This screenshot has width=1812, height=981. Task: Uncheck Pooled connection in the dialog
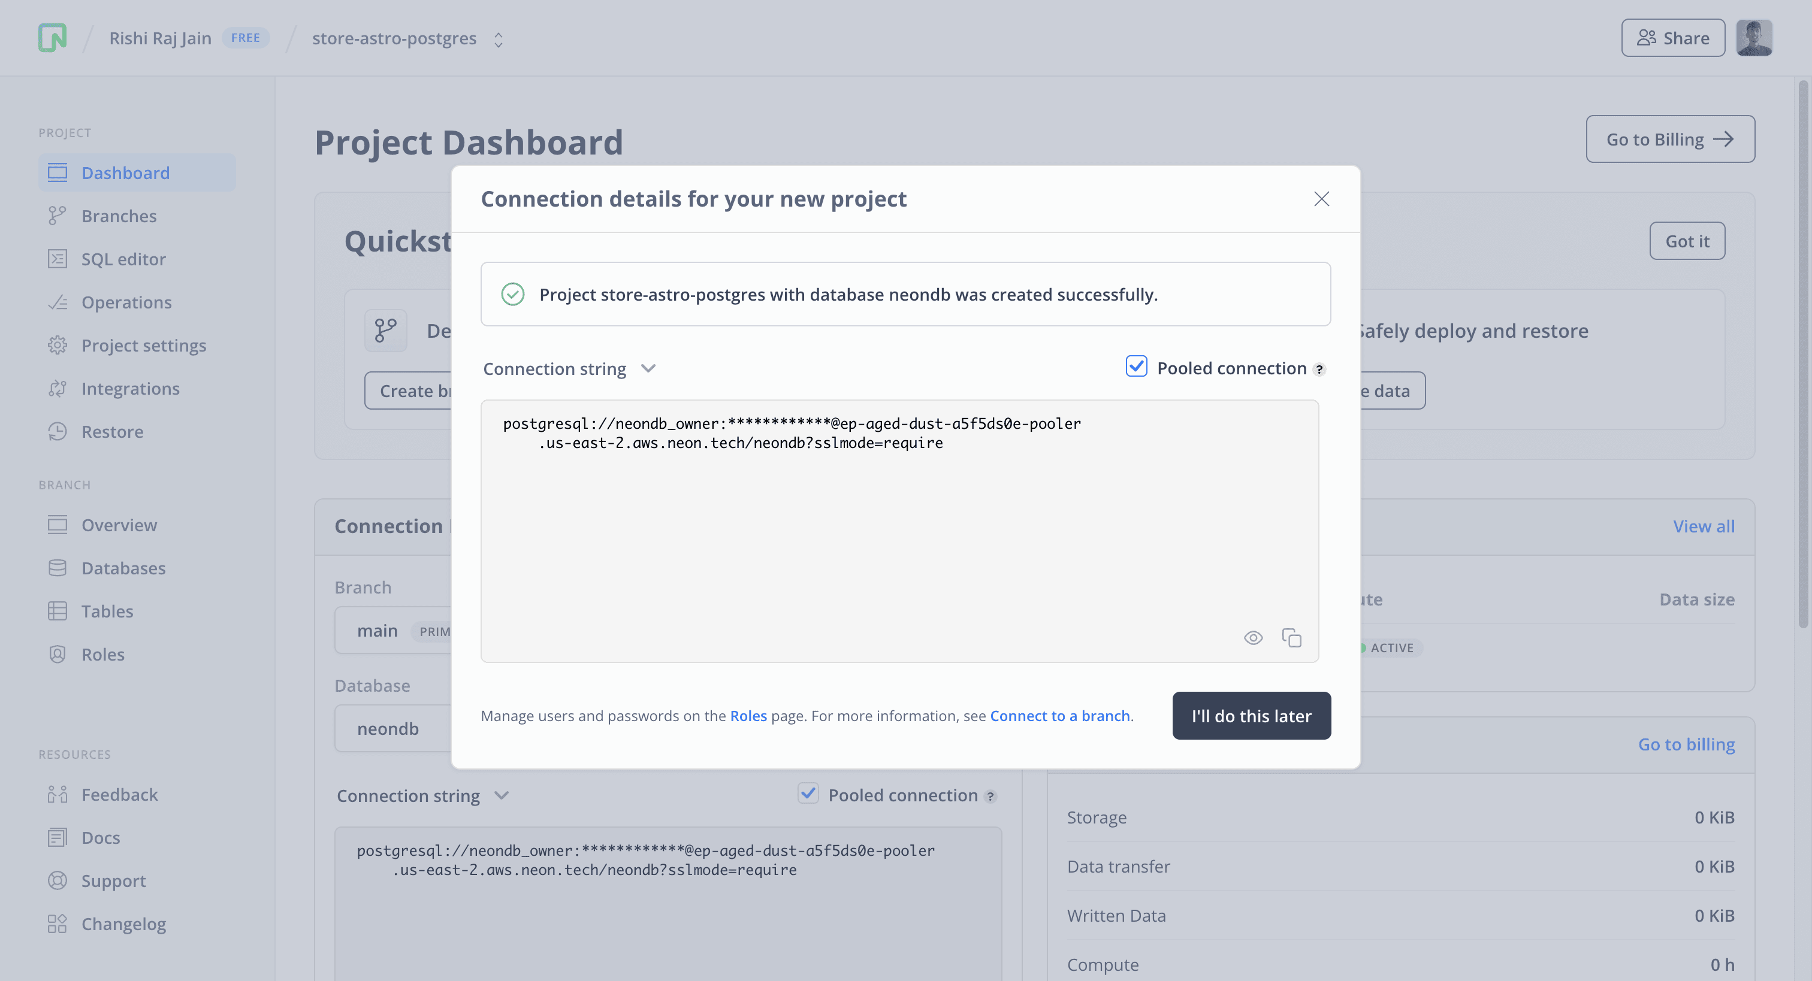tap(1136, 367)
